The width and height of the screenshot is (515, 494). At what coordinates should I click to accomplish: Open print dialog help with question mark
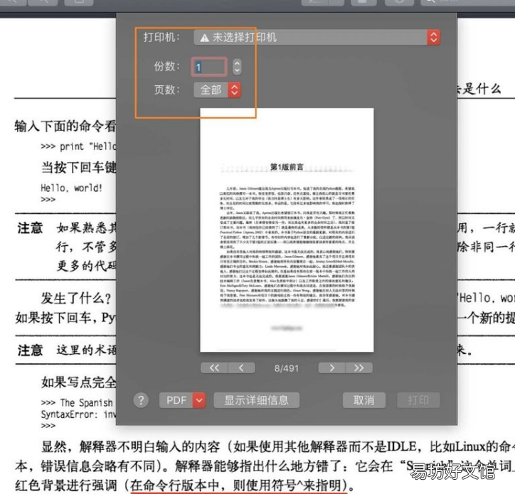point(141,400)
